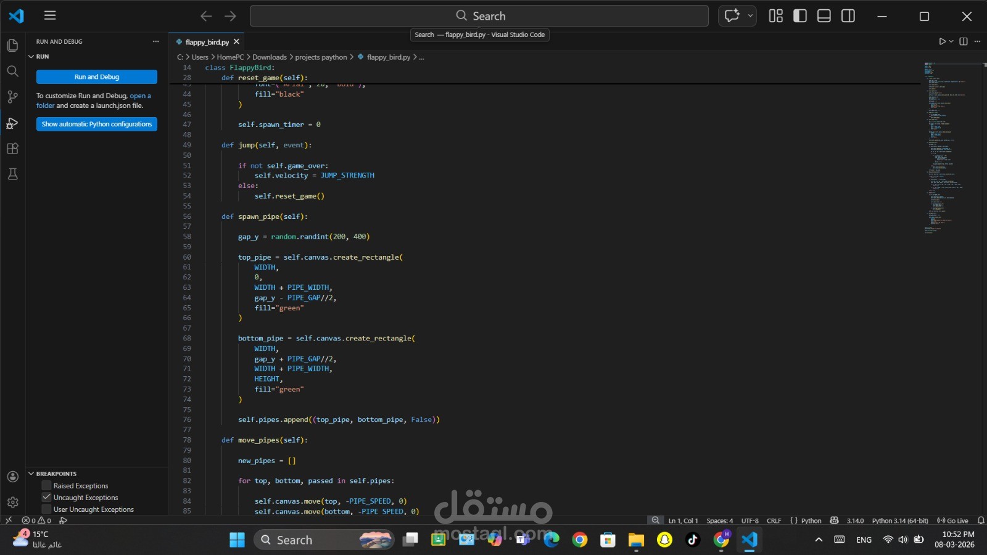The height and width of the screenshot is (555, 987).
Task: Click HomePC breadcrumb segment
Action: click(230, 57)
